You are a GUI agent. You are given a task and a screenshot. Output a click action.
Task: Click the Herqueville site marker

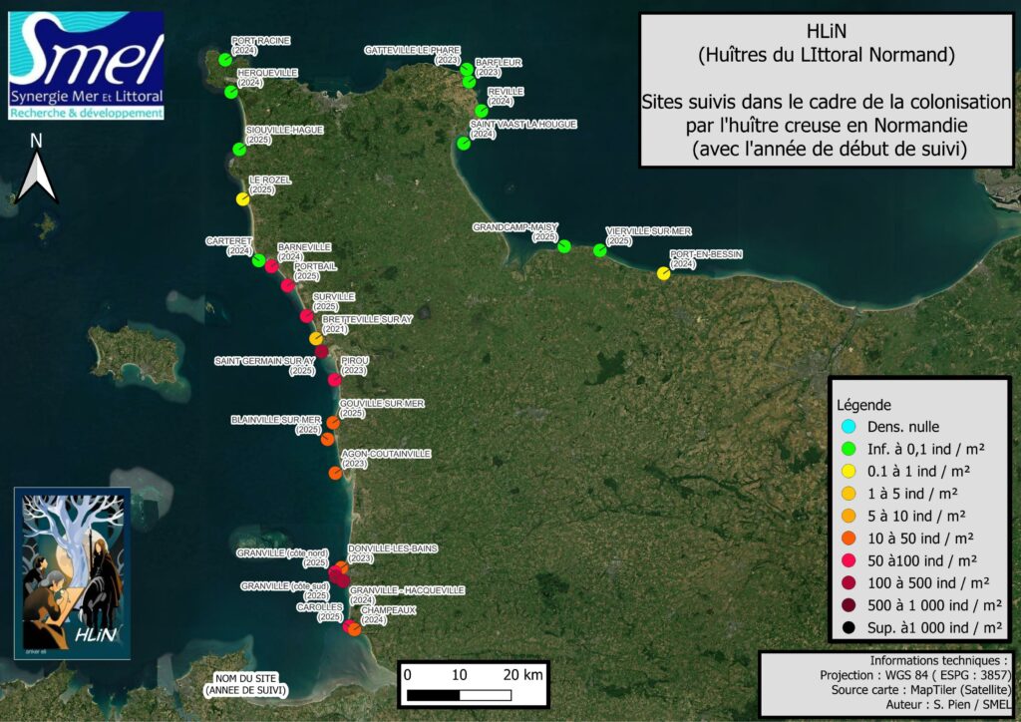click(x=231, y=93)
